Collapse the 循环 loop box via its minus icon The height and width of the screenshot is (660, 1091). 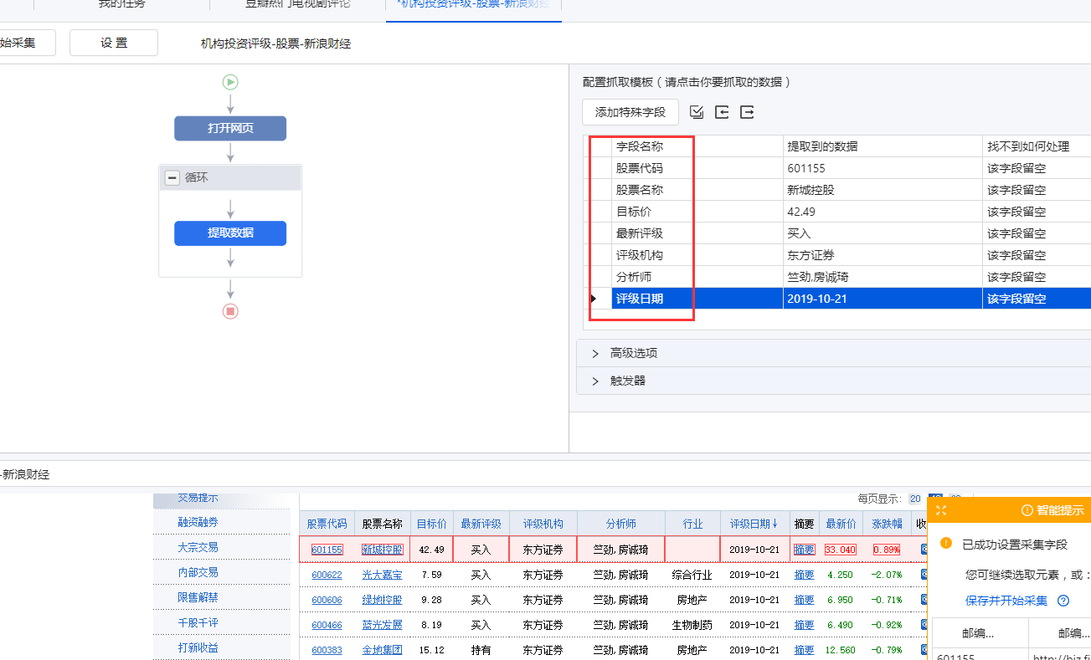click(x=172, y=177)
